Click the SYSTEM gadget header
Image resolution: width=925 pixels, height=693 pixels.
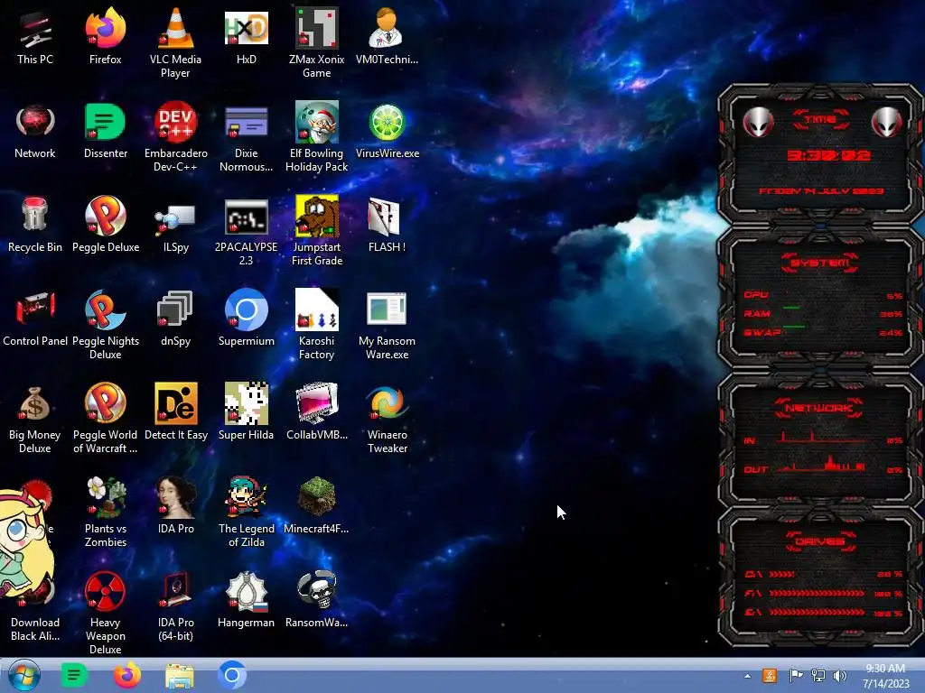820,263
